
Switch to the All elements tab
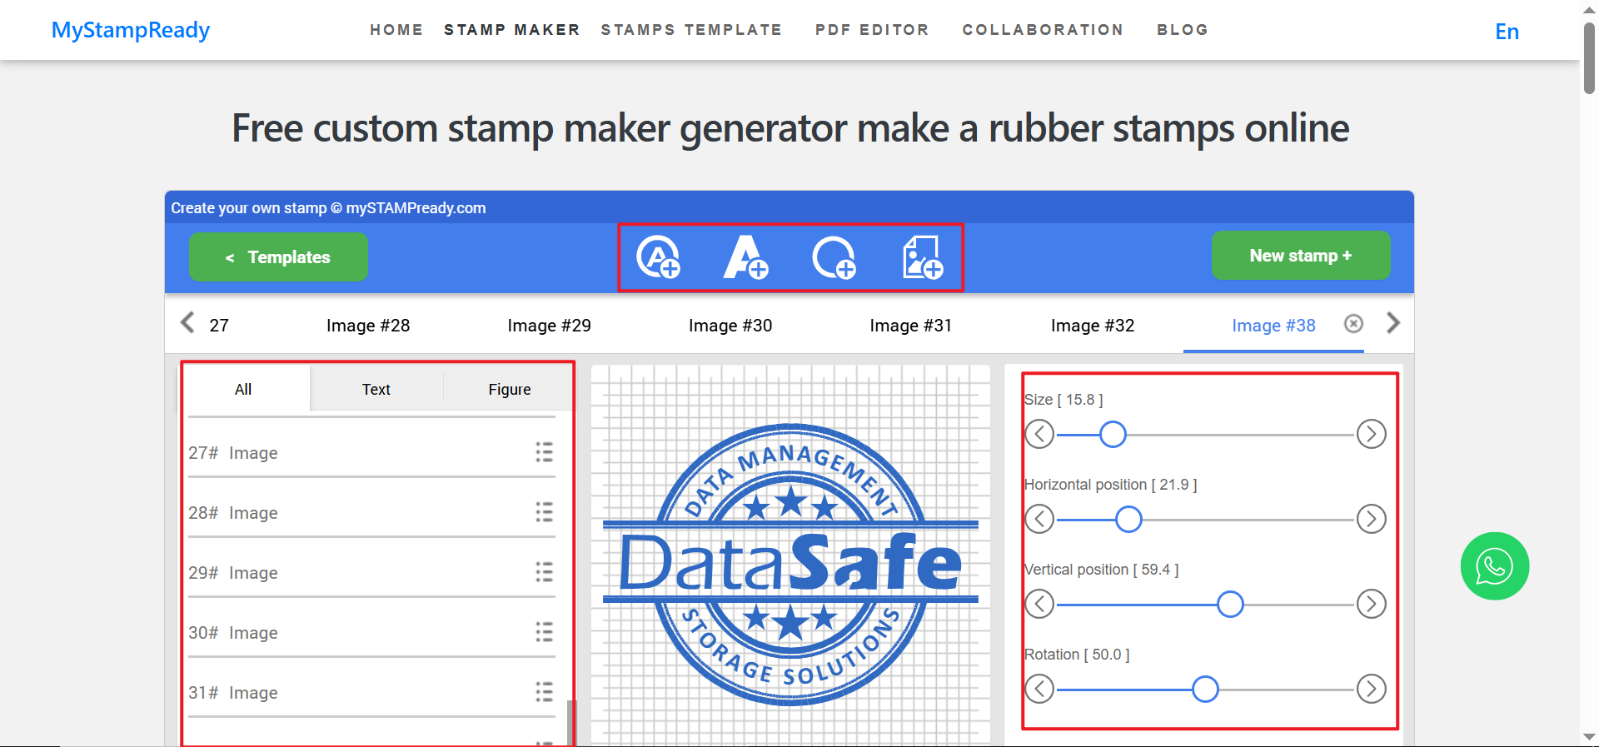243,389
